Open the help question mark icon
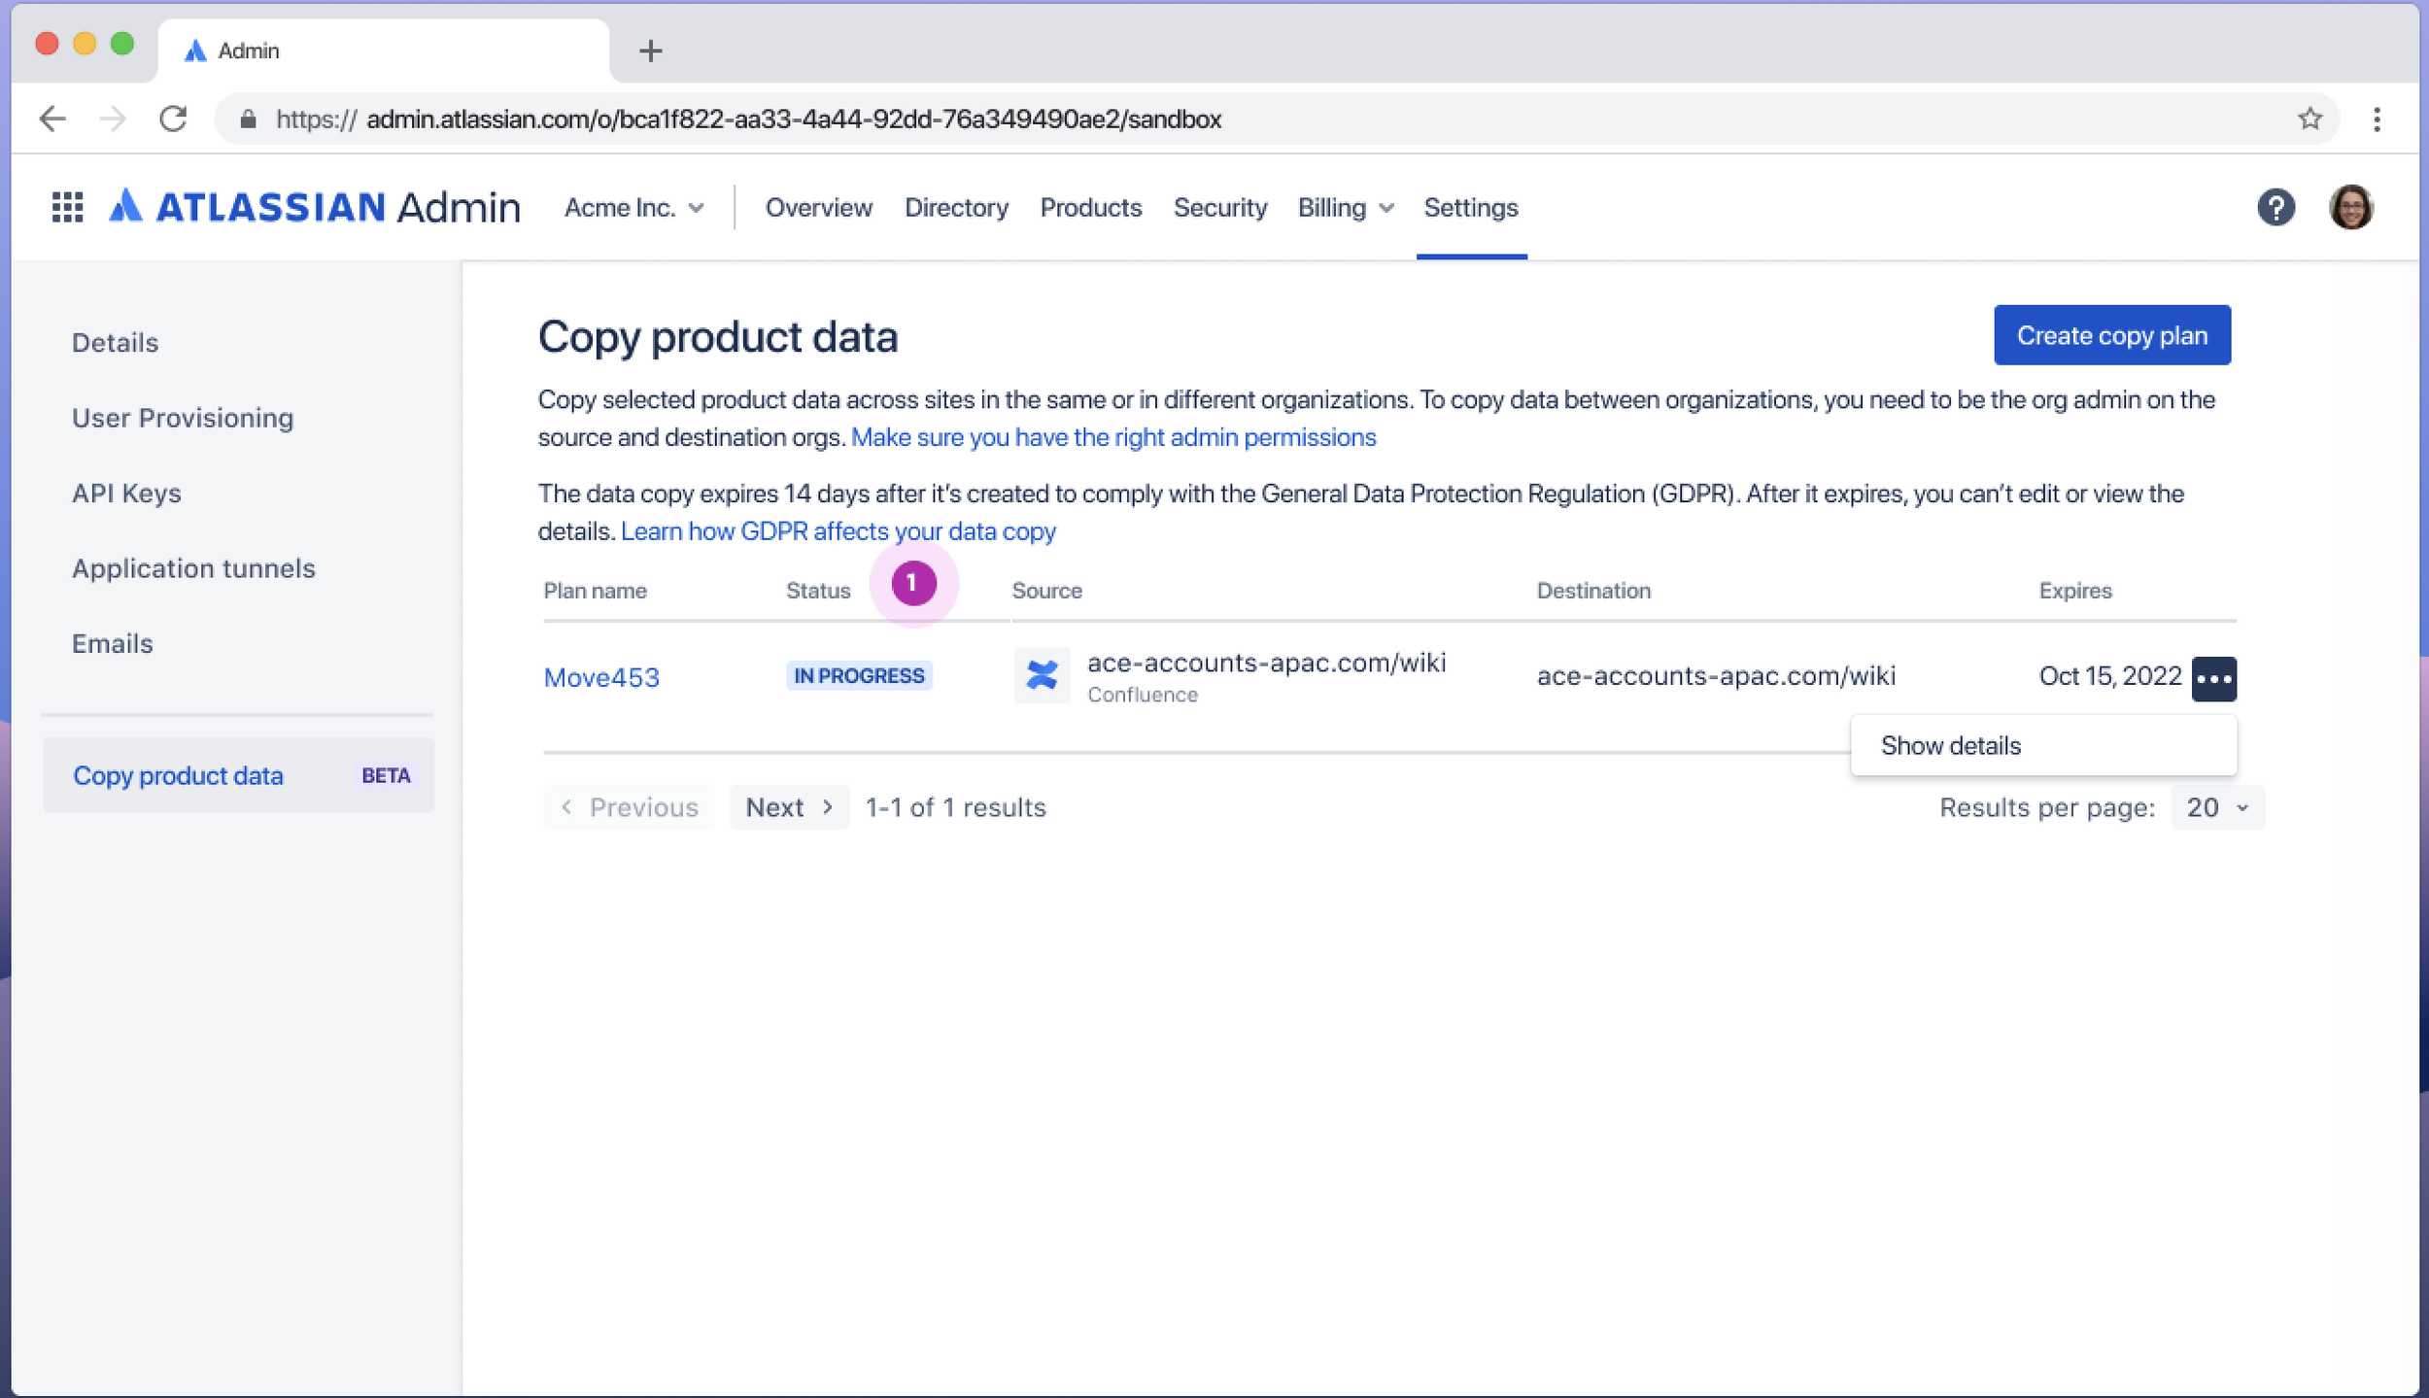The width and height of the screenshot is (2429, 1398). pos(2275,207)
